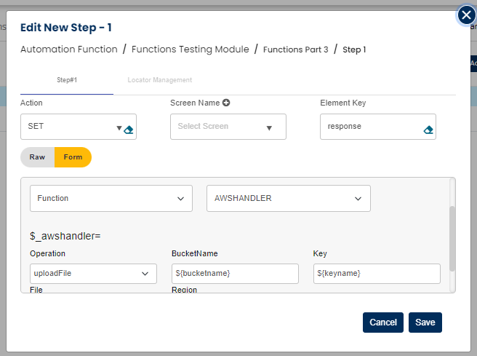Close the Edit New Step dialog

[x=466, y=15]
